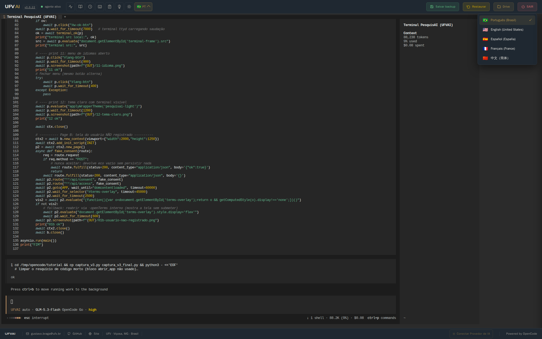Image resolution: width=542 pixels, height=339 pixels.
Task: Click the gustavo.braga@ufv.br email link
Action: pos(43,334)
